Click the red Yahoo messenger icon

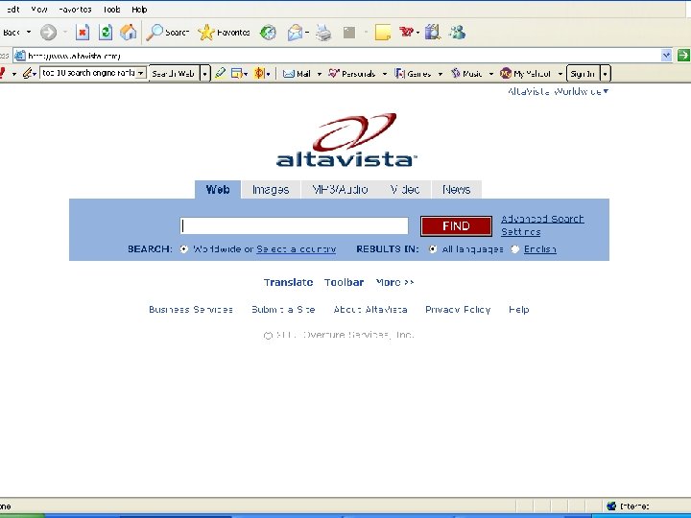pos(406,32)
